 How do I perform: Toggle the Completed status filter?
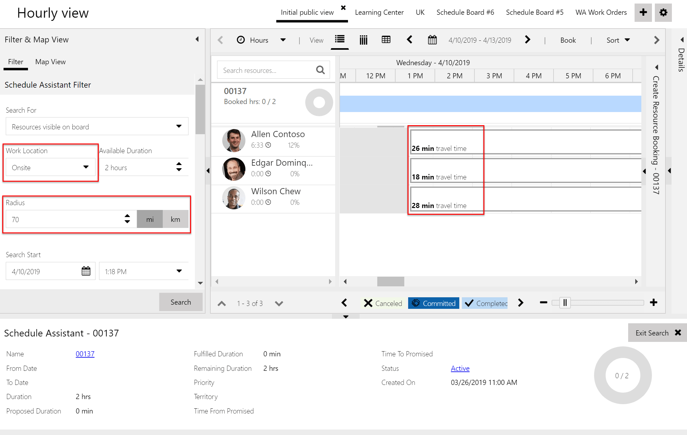[x=485, y=303]
